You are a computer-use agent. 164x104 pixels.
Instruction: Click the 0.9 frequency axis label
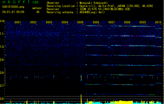point(2,60)
